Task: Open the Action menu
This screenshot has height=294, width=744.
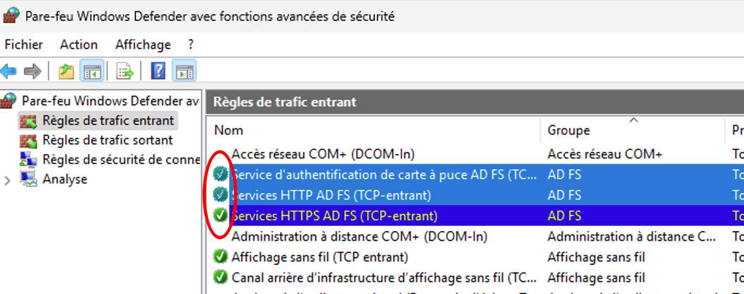Action: pos(79,44)
